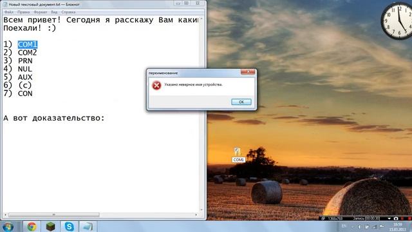Click the COM1 label under desktop icon
412x232 pixels.
(239, 160)
